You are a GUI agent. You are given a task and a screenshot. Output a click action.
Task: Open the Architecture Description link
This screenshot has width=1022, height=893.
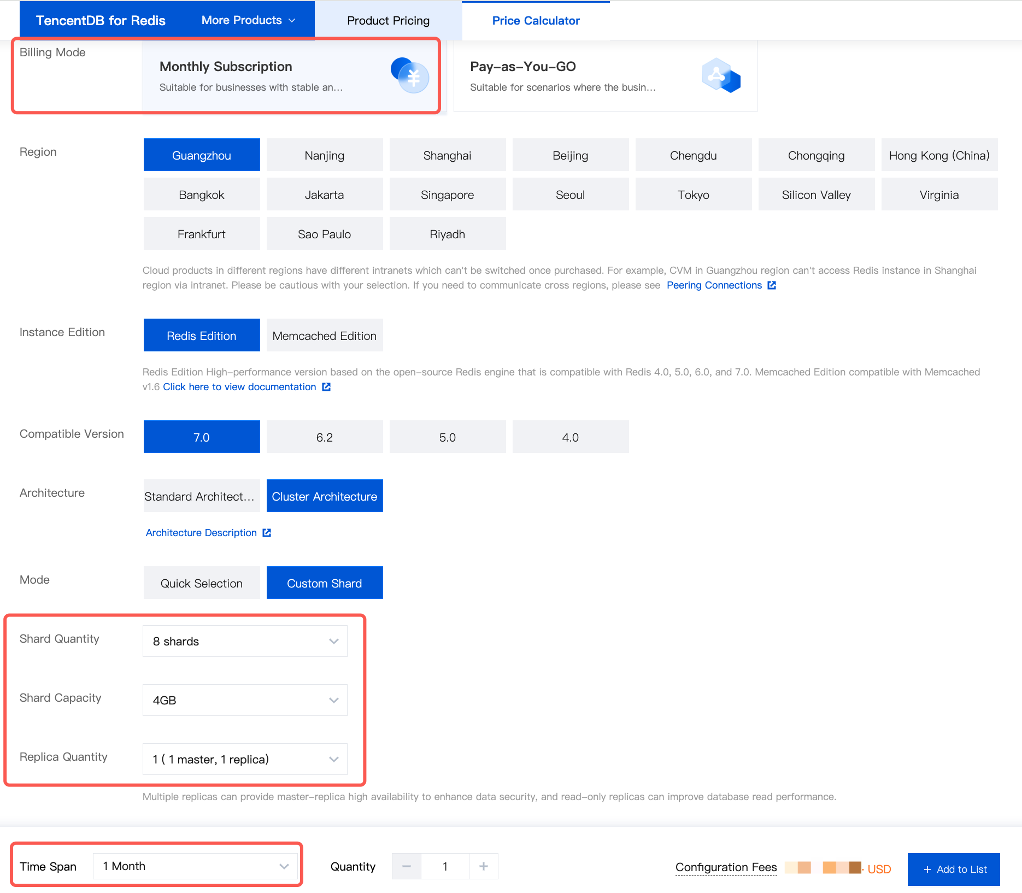coord(201,533)
